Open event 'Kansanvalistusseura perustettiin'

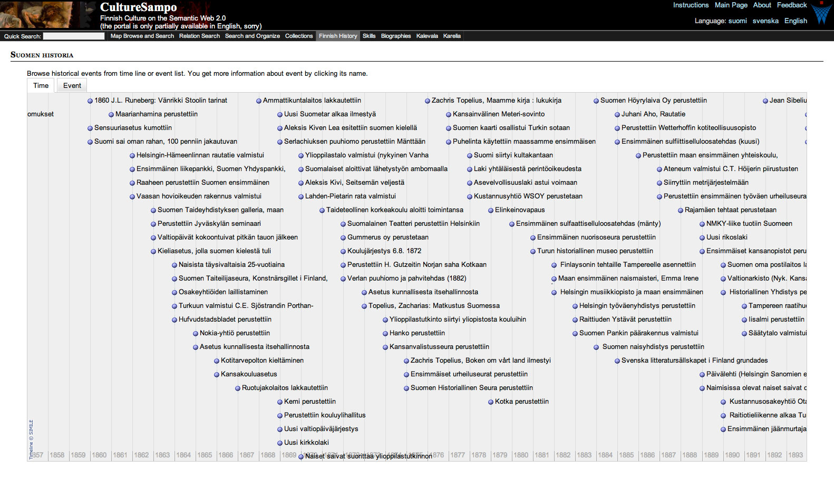[x=439, y=347]
